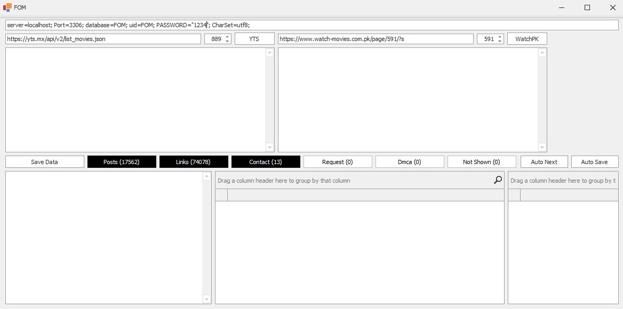Viewport: 623px width, 309px height.
Task: Open the Not Shown (0) tab
Action: (482, 162)
